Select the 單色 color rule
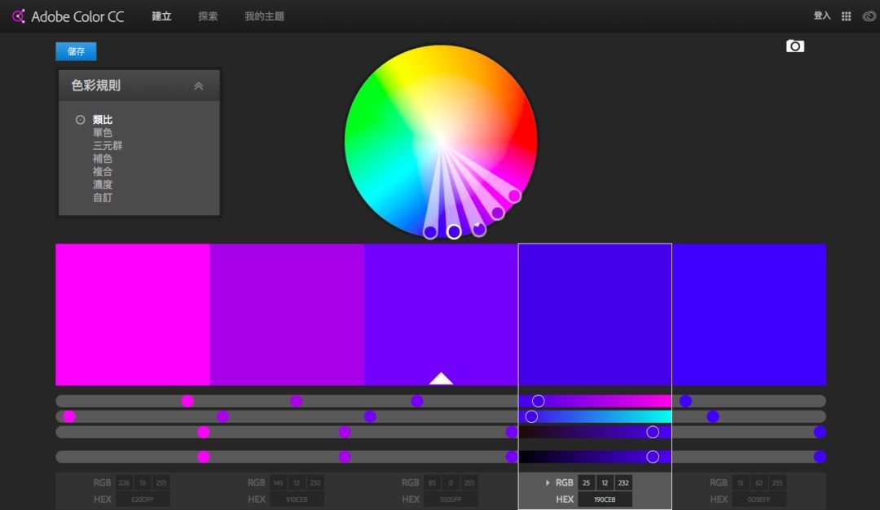Viewport: 880px width, 510px height. 103,133
